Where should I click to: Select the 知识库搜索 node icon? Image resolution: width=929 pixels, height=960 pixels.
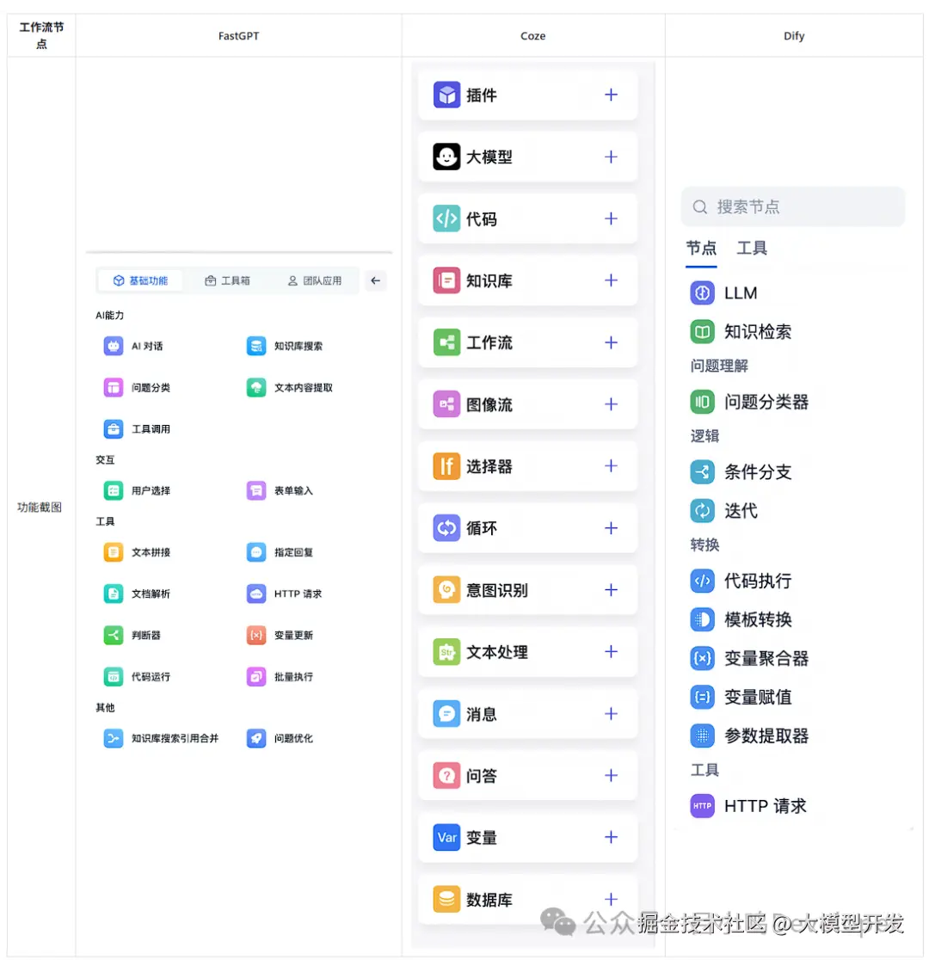click(256, 346)
